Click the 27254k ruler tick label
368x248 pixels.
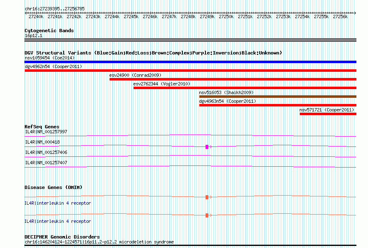coord(302,17)
